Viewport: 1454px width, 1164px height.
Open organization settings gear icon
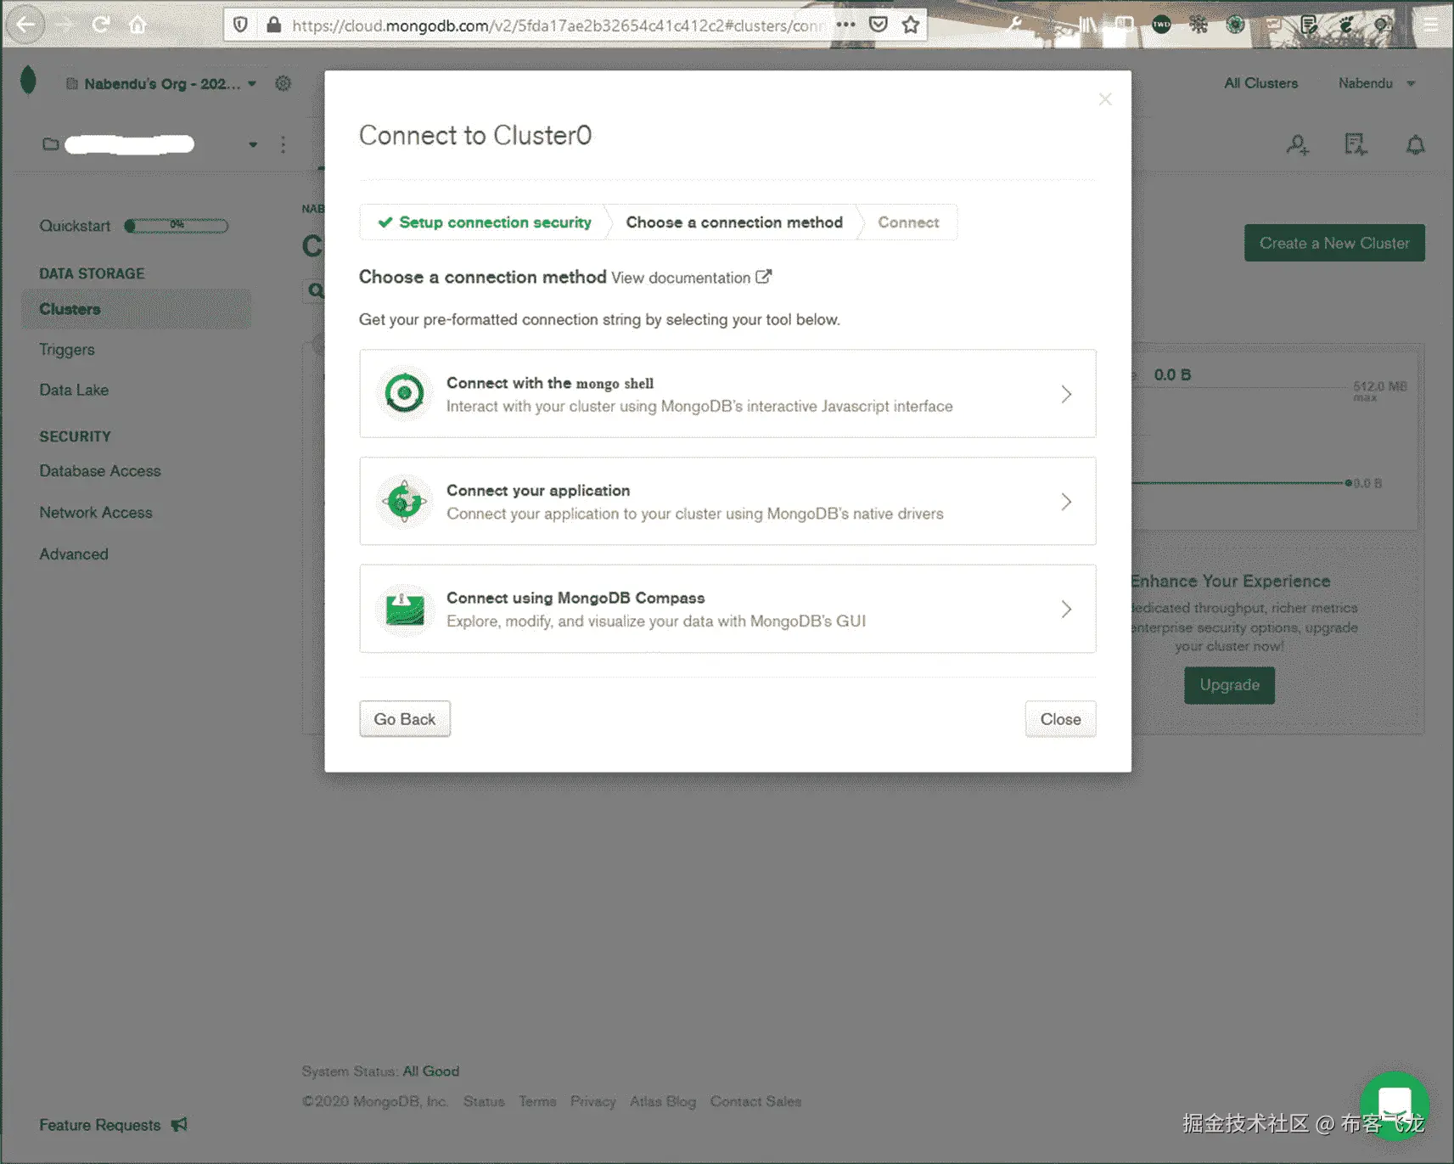[284, 83]
